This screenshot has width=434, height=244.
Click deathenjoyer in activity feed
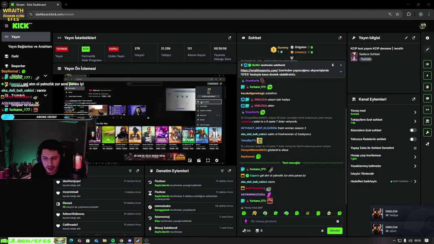click(72, 181)
